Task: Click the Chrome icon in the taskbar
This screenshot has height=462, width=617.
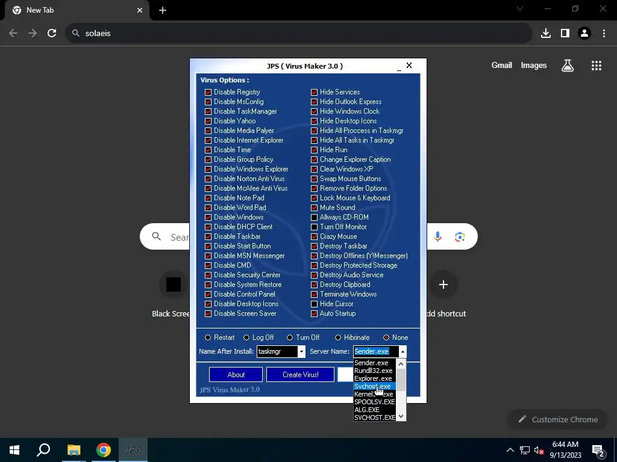Action: [104, 450]
